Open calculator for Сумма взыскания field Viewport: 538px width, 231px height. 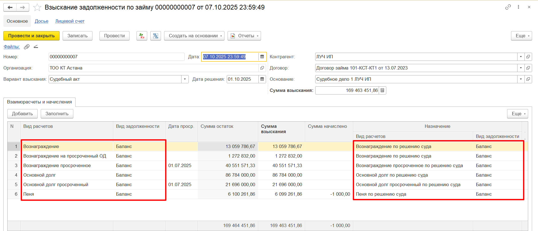pos(382,90)
